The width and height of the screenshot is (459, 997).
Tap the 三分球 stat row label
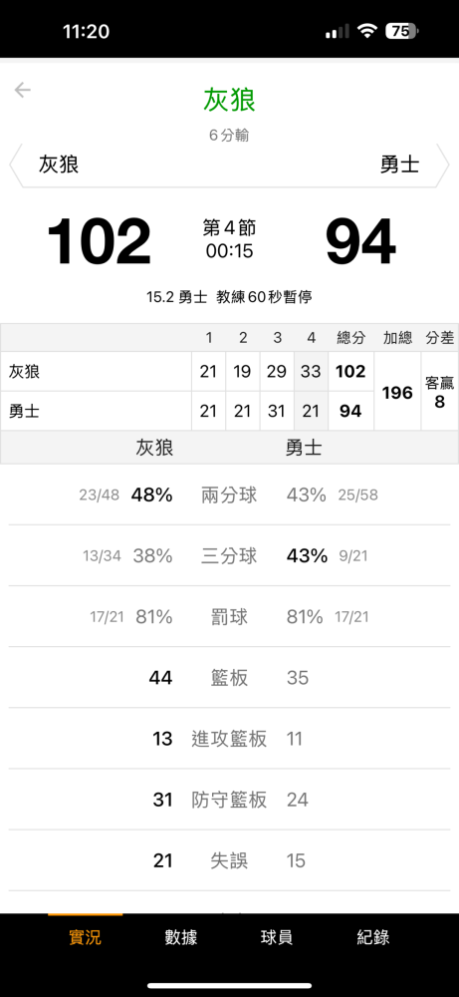tap(229, 555)
